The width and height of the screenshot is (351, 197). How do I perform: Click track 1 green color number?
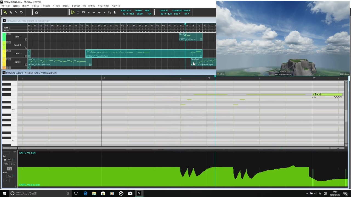click(x=4, y=37)
